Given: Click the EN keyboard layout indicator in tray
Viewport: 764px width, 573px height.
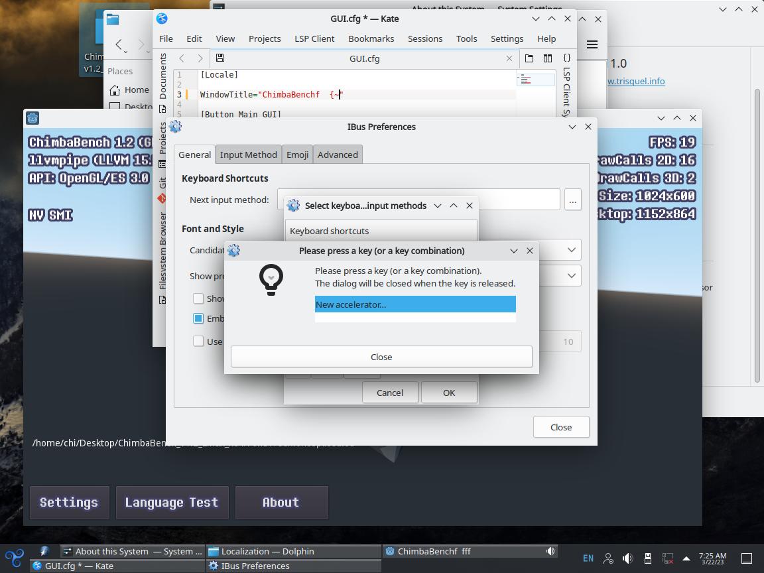Looking at the screenshot, I should tap(588, 558).
